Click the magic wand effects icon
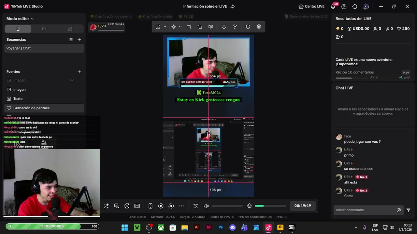The width and height of the screenshot is (417, 234). (x=106, y=206)
